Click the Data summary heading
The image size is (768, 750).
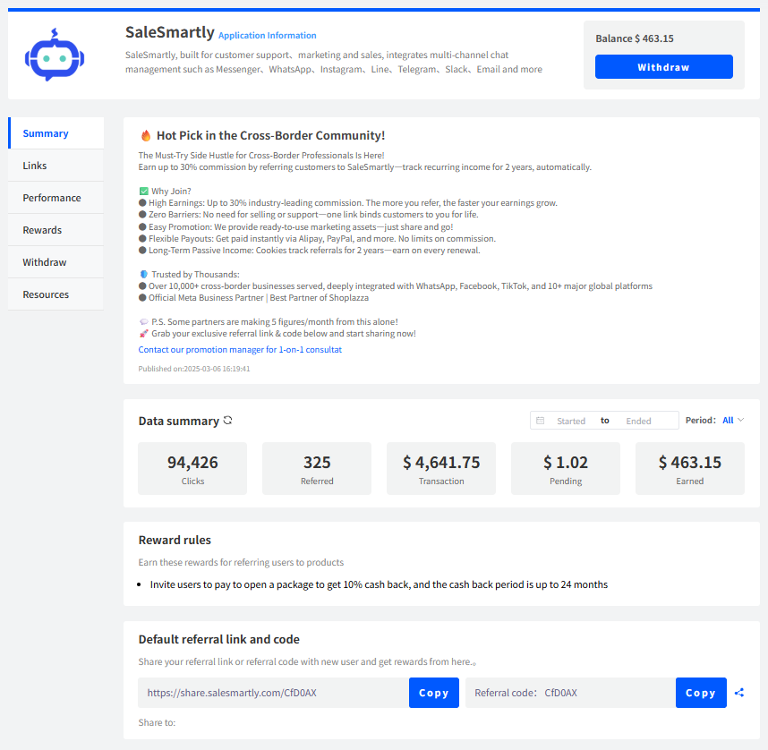point(179,421)
